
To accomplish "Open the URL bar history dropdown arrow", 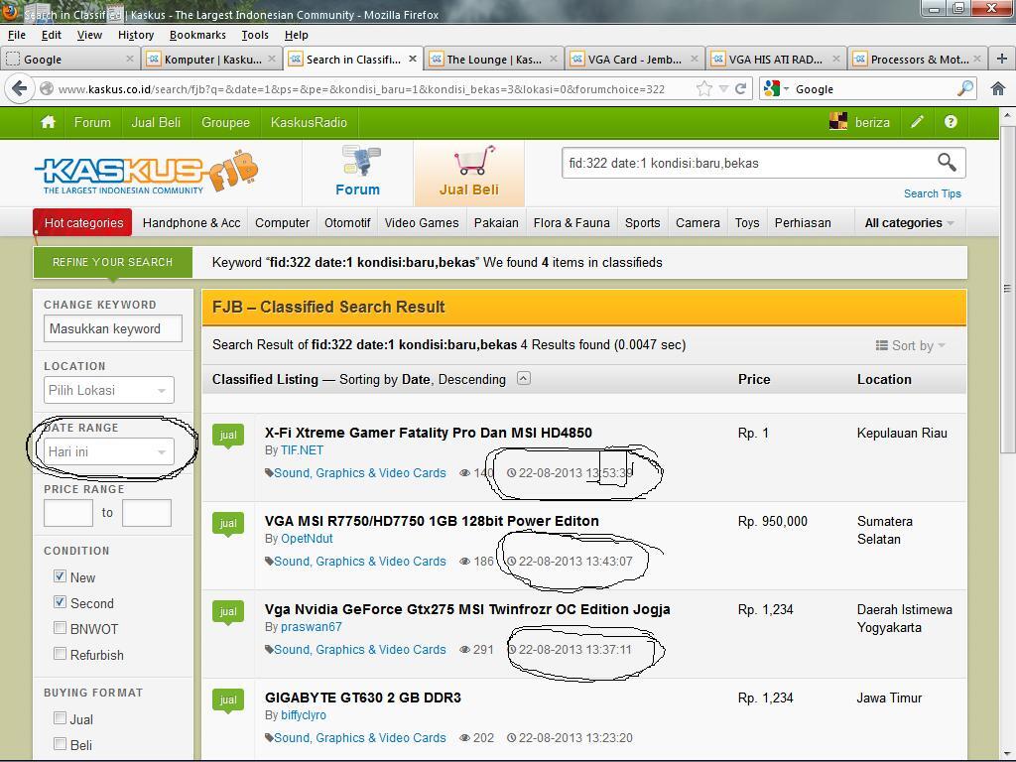I will (723, 88).
